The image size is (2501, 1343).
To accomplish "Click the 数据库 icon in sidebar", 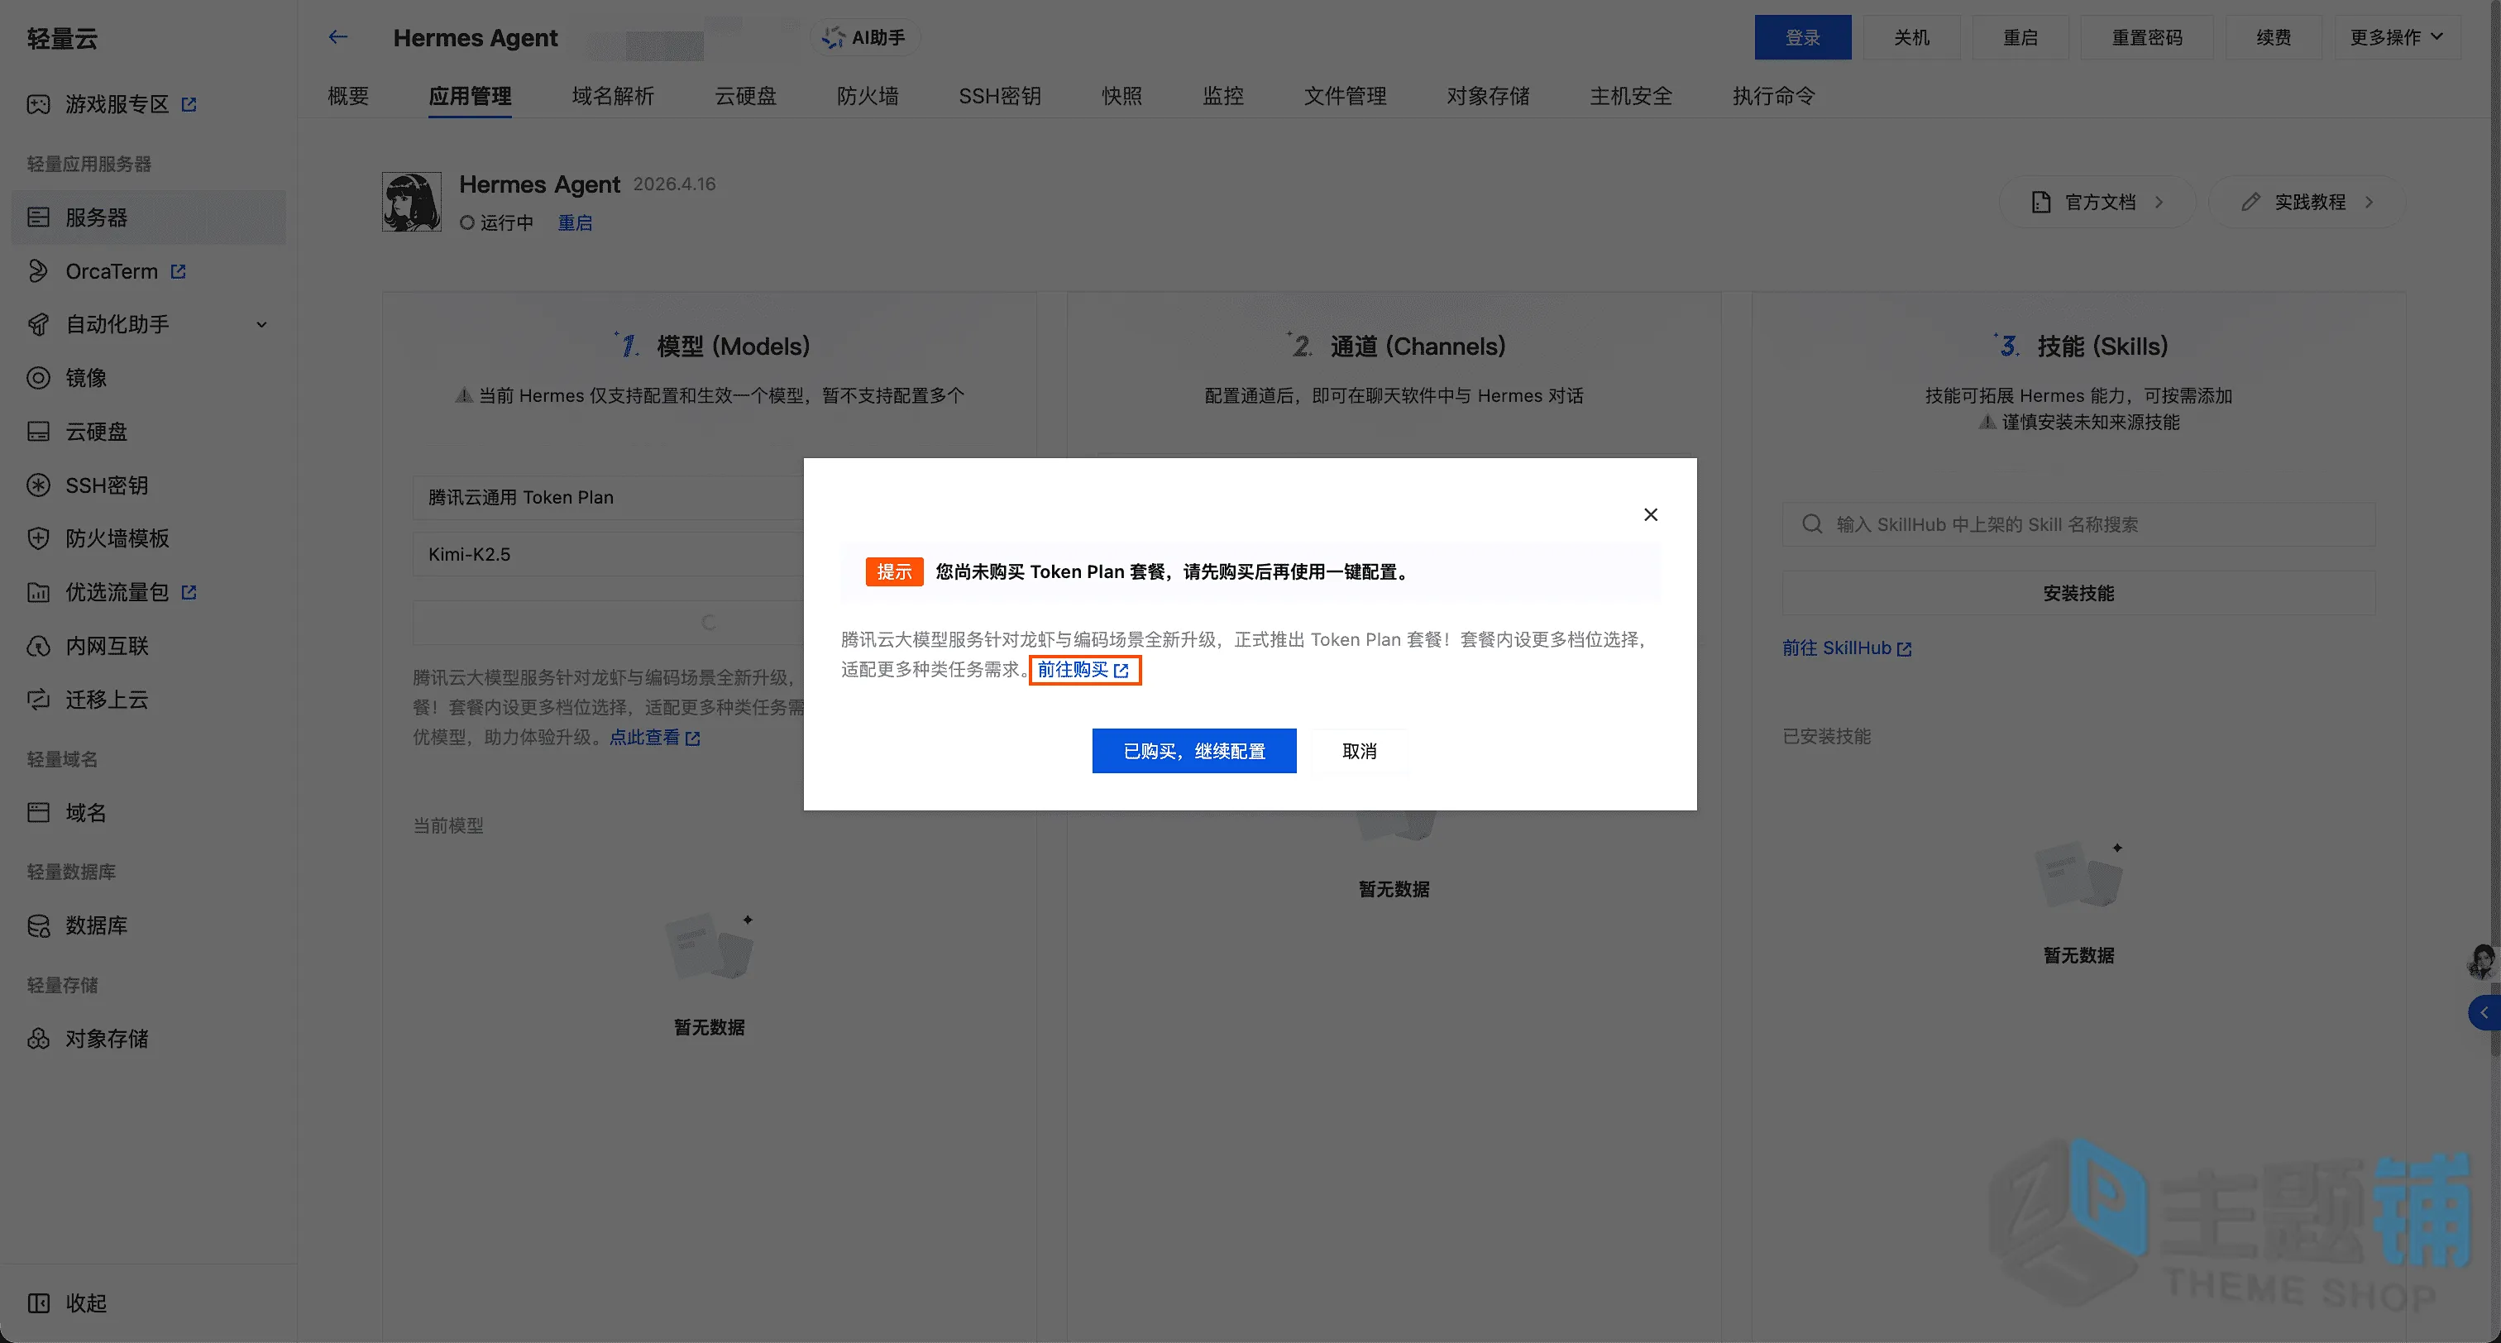I will 38,925.
